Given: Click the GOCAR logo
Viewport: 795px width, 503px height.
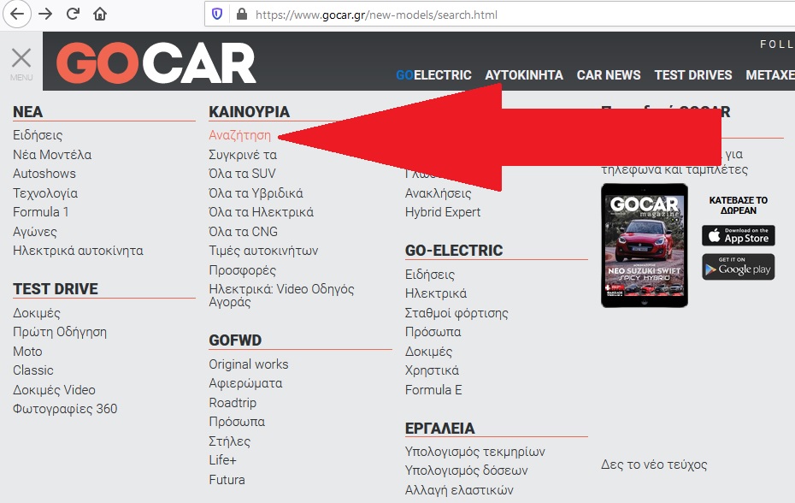Looking at the screenshot, I should (156, 63).
